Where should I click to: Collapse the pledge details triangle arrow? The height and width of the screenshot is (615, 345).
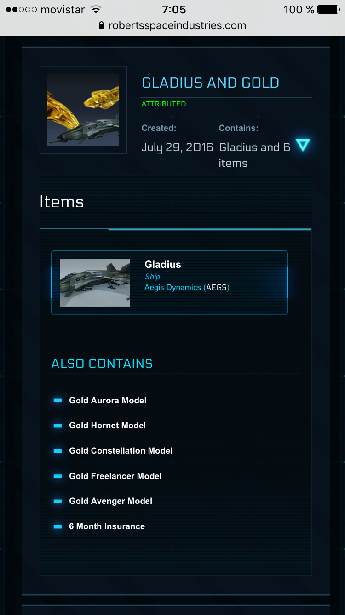302,146
